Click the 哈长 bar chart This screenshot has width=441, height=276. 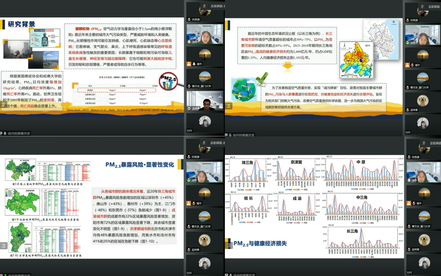click(248, 208)
